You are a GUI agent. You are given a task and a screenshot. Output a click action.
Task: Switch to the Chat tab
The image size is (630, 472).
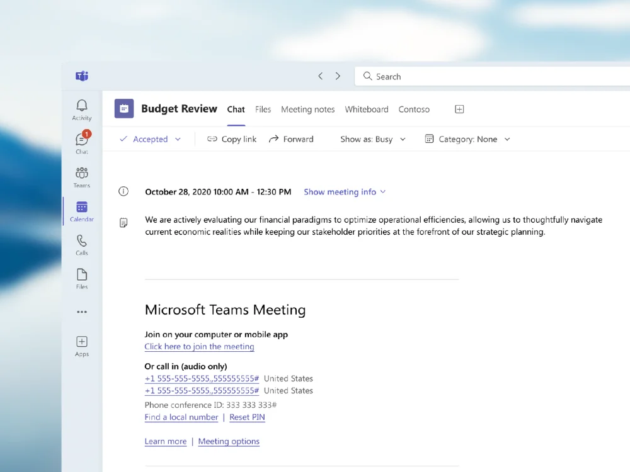(236, 109)
